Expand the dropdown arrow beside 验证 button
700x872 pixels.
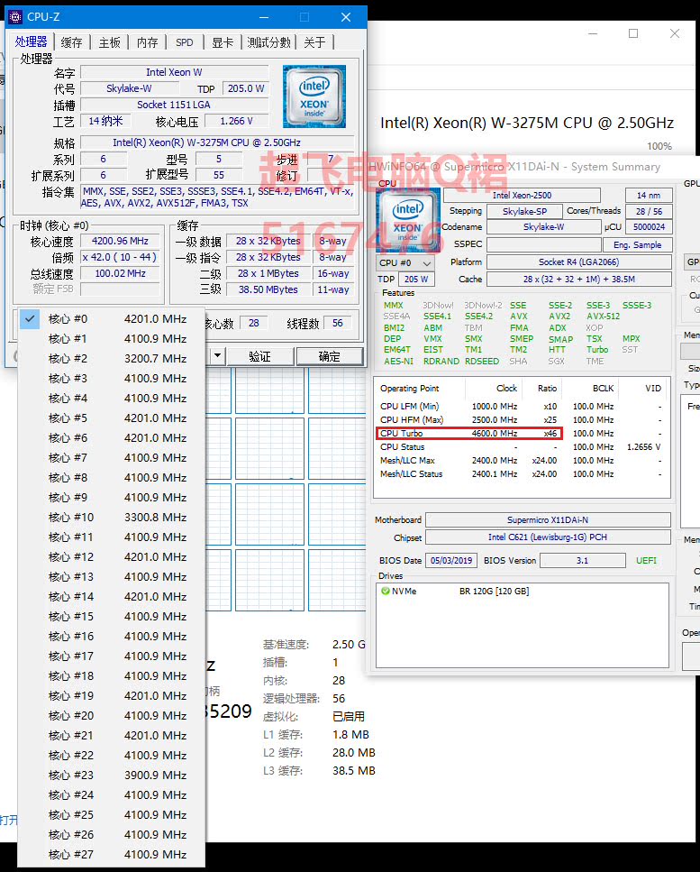[x=217, y=355]
